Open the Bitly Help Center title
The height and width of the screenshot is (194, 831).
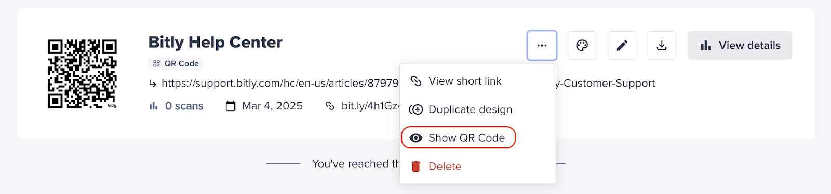click(215, 42)
